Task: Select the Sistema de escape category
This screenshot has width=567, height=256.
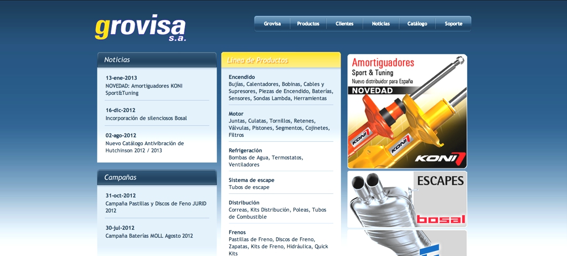Action: [251, 180]
